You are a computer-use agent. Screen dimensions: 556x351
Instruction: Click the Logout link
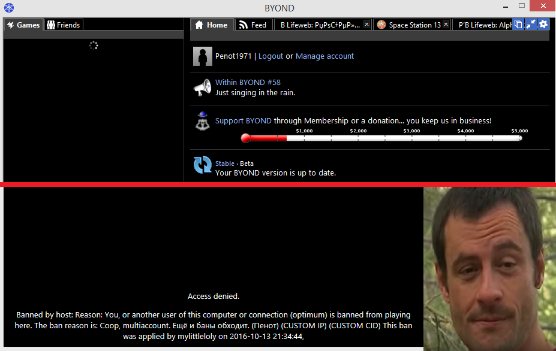(x=271, y=56)
